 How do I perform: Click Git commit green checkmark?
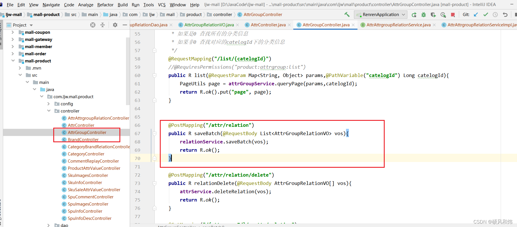coord(485,15)
